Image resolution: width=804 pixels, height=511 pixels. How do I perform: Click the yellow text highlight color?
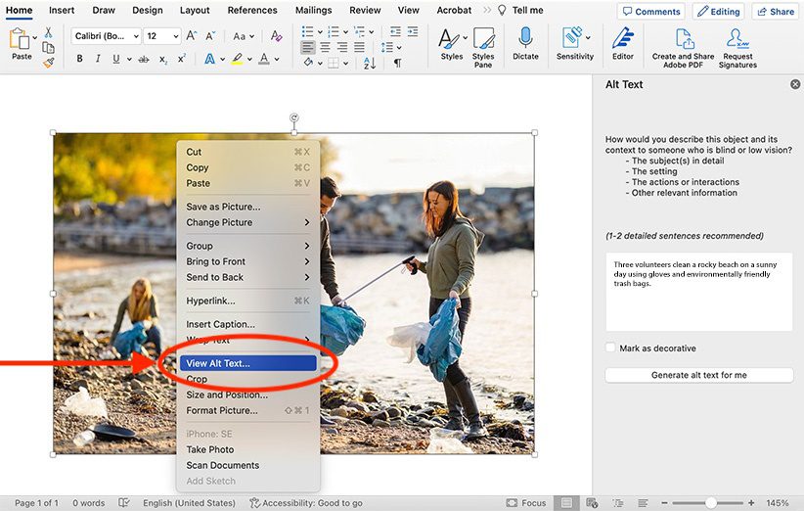tap(237, 59)
